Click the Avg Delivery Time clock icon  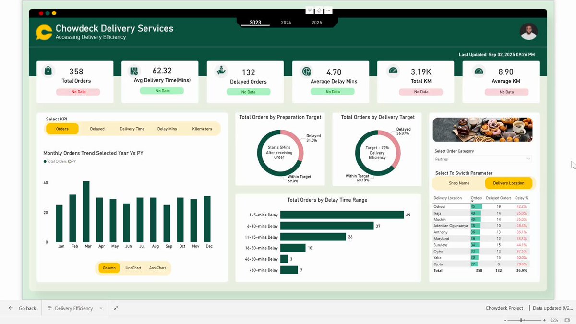(x=134, y=71)
